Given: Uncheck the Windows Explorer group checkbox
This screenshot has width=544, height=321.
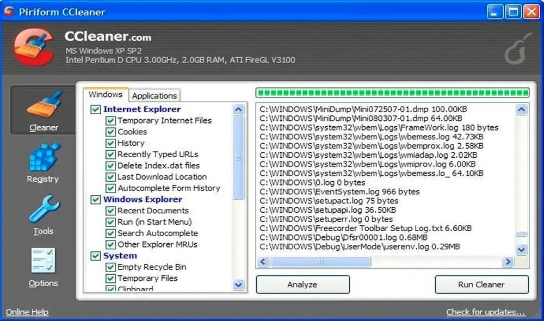Looking at the screenshot, I should click(x=96, y=199).
